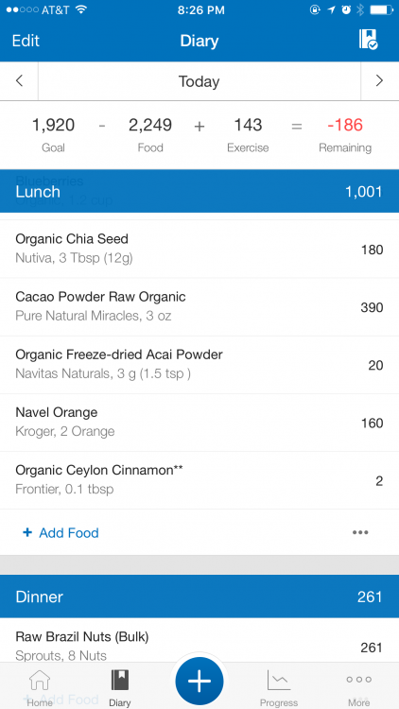Open the Progress chart tab

coord(279,687)
